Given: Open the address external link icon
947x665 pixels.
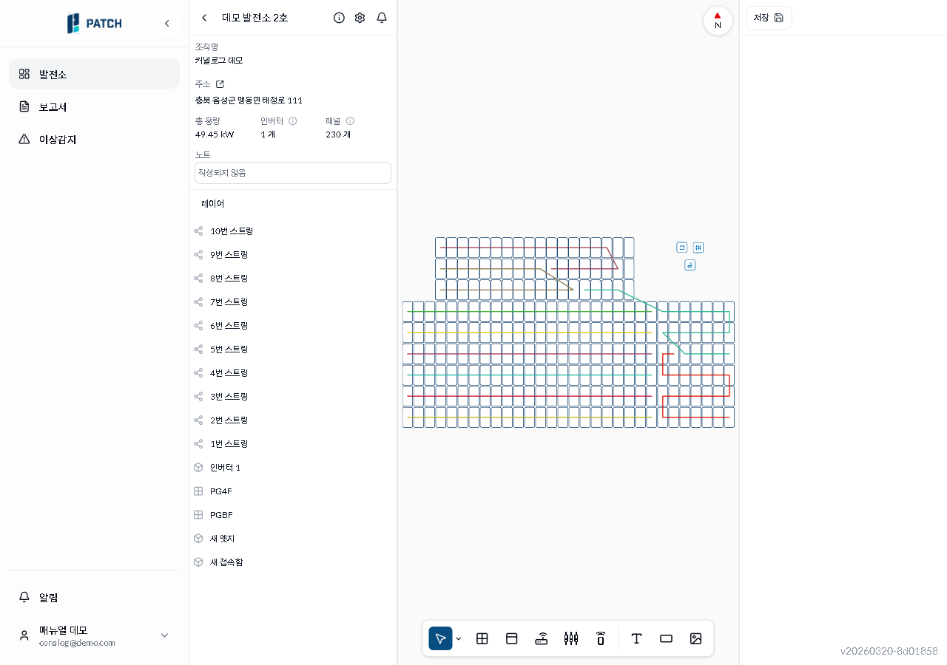Looking at the screenshot, I should pos(220,84).
